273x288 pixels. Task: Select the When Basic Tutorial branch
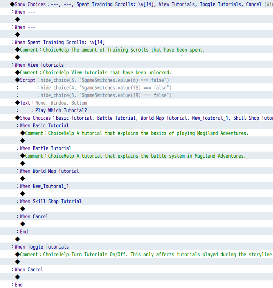click(x=136, y=125)
